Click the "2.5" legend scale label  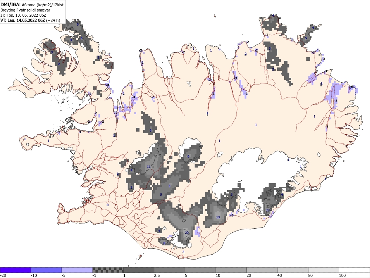click(157, 275)
